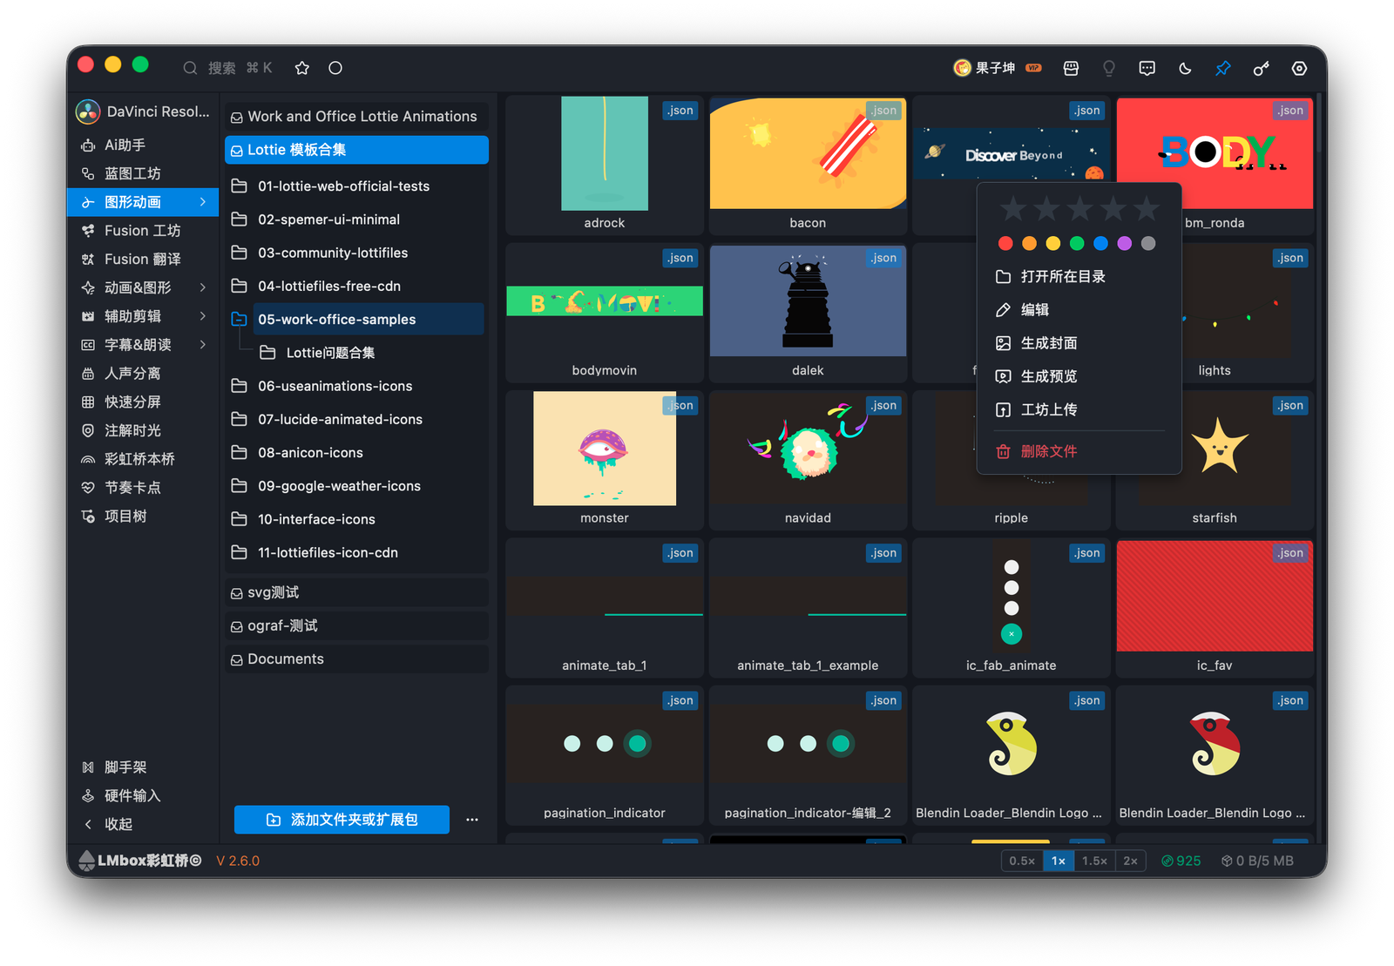Open settings gear in the top bar
1394x966 pixels.
(x=1299, y=68)
